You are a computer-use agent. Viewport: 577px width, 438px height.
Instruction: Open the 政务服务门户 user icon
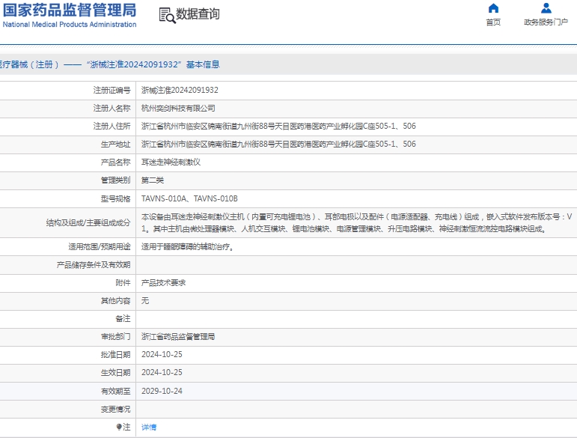coord(546,8)
